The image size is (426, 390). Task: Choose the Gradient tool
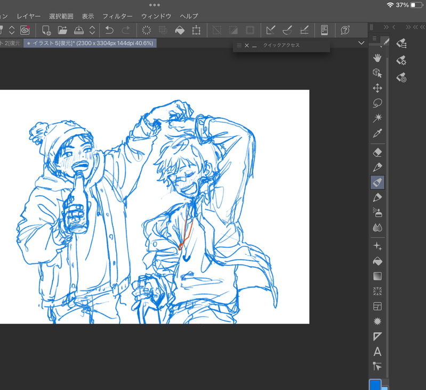pyautogui.click(x=377, y=276)
